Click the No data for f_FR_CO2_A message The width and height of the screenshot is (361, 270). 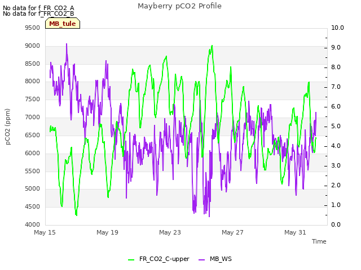(x=38, y=8)
